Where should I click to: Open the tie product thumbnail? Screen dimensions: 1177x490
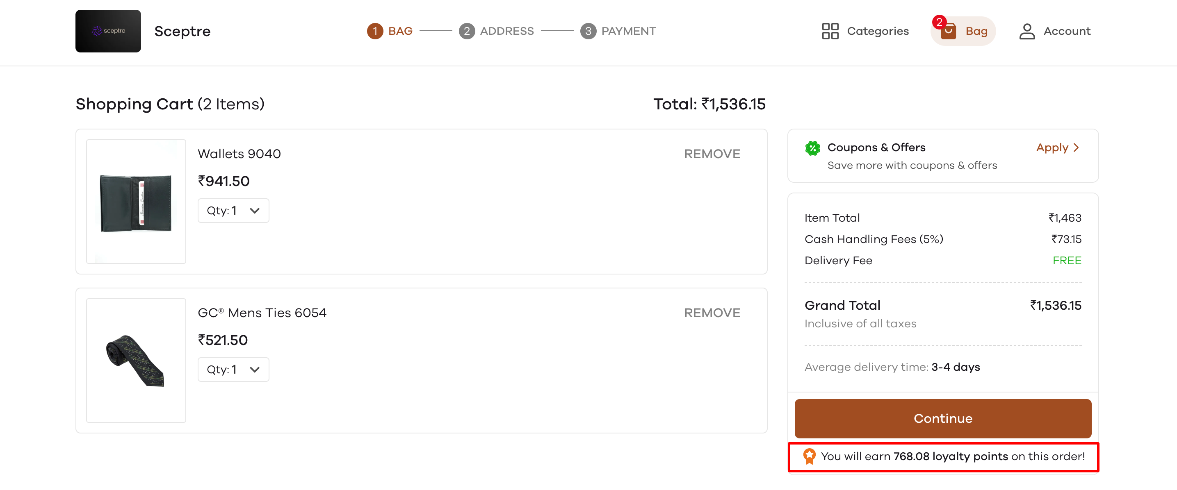tap(136, 360)
